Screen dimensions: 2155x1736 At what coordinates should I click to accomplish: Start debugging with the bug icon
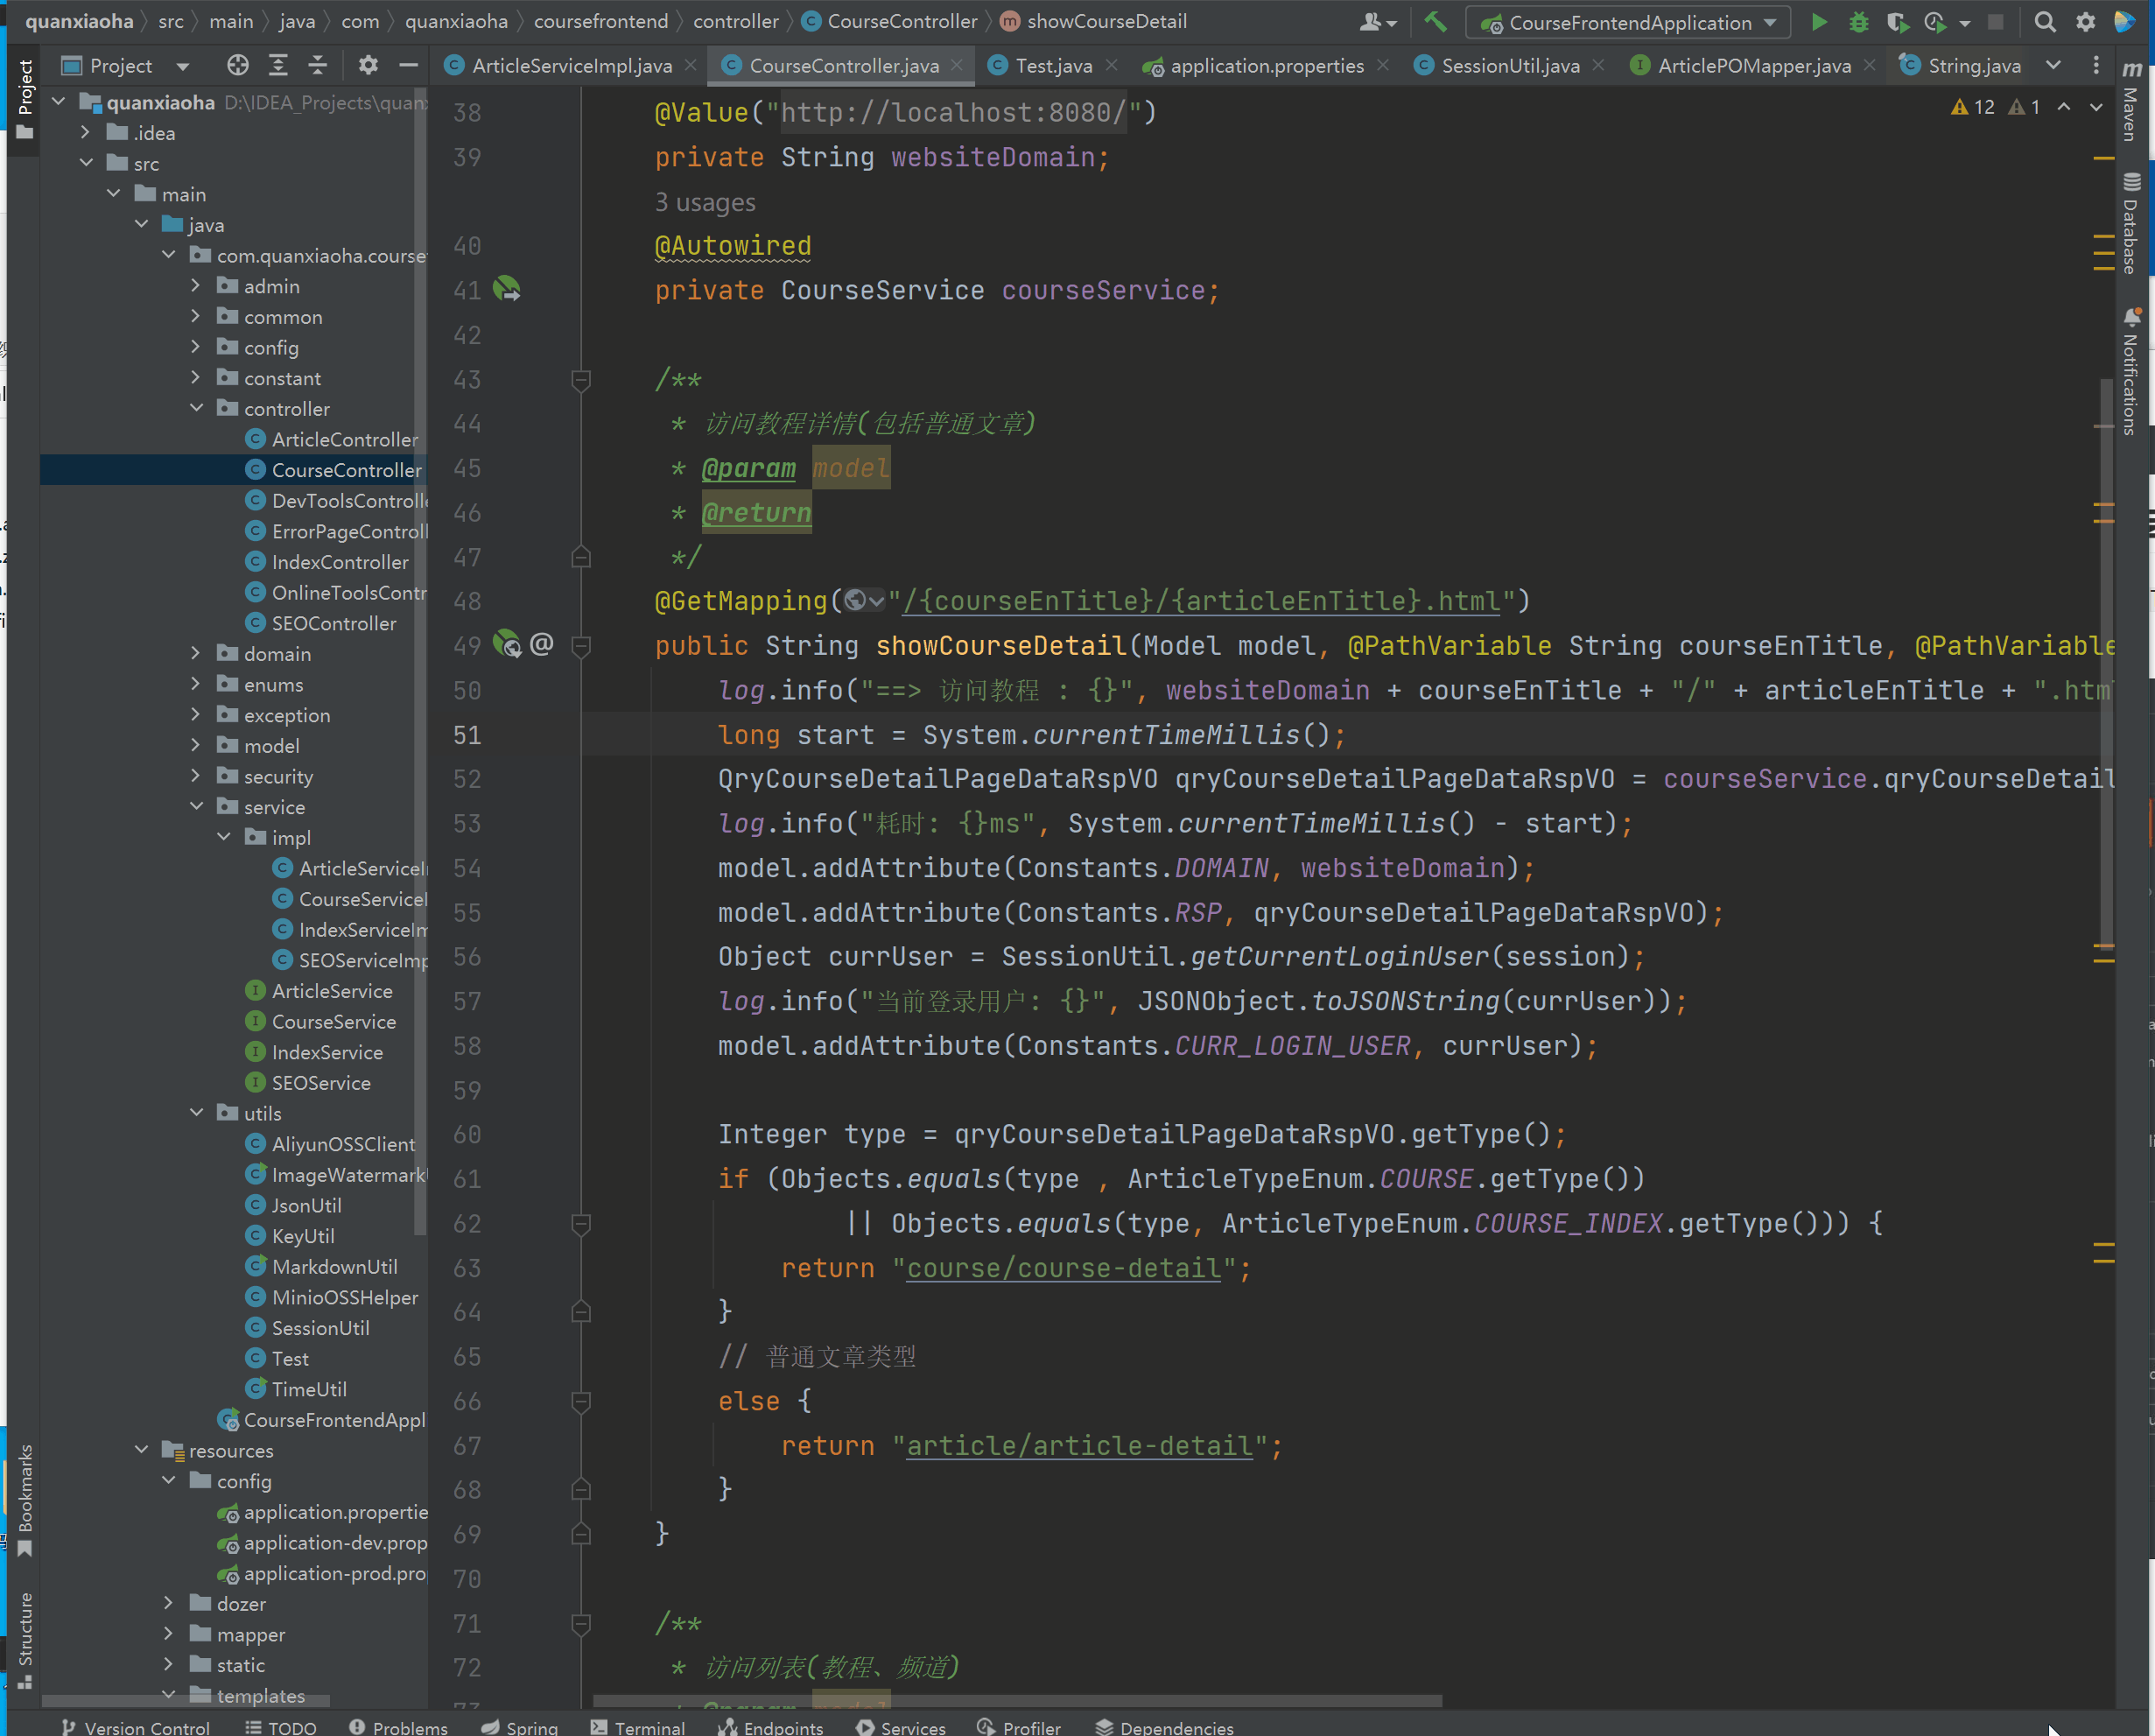[1858, 22]
